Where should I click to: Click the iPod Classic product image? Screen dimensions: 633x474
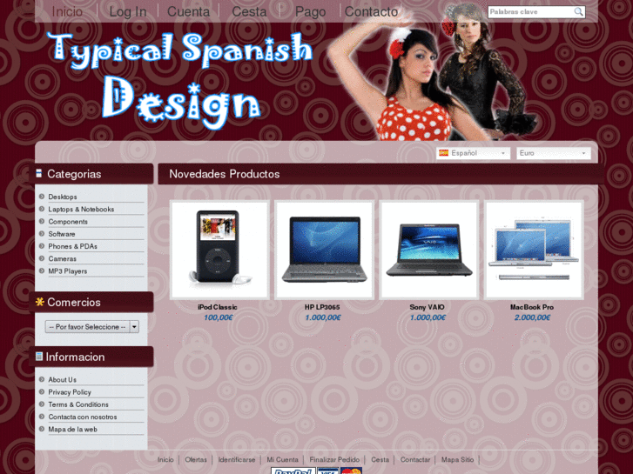pos(219,250)
